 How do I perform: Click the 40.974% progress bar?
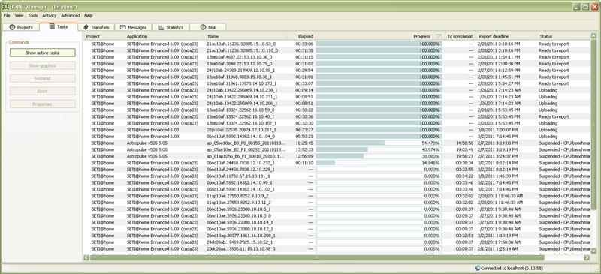379,149
